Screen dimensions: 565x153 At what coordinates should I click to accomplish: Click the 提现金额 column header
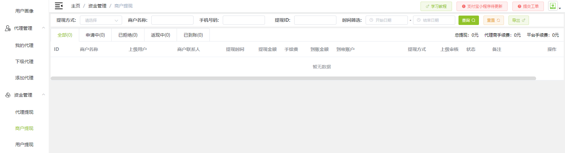[x=268, y=49]
